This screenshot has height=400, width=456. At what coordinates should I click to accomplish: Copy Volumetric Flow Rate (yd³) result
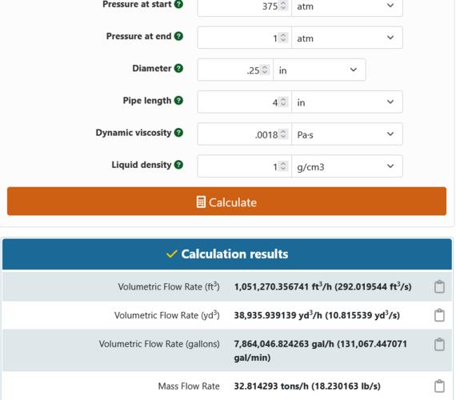coord(439,315)
